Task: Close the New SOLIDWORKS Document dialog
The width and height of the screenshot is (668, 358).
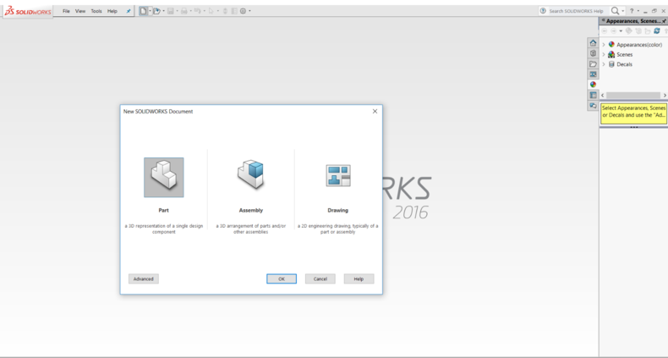Action: (375, 111)
